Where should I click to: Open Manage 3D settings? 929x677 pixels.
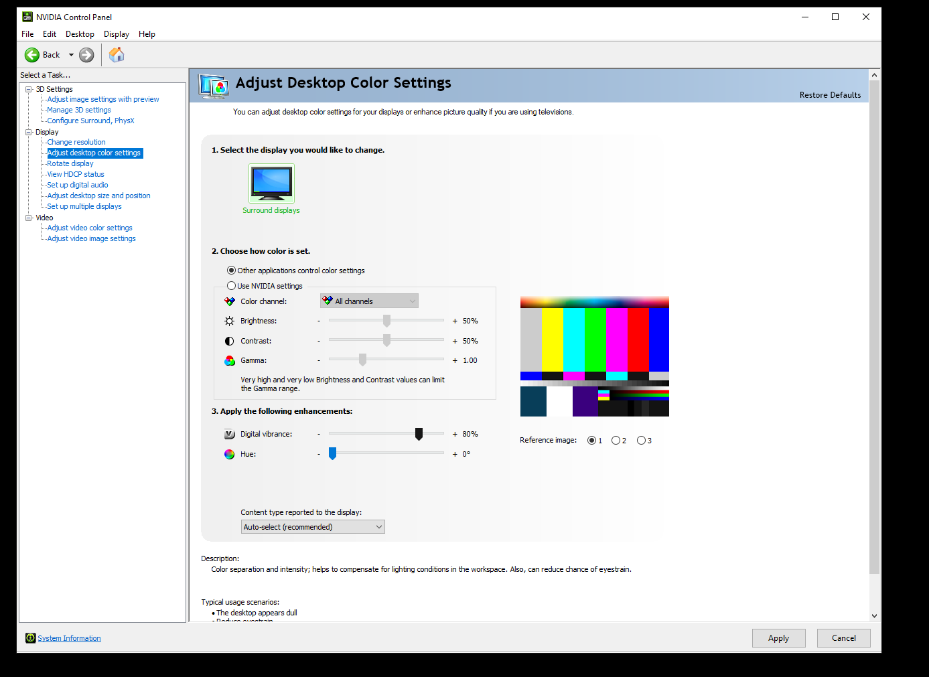pyautogui.click(x=79, y=110)
